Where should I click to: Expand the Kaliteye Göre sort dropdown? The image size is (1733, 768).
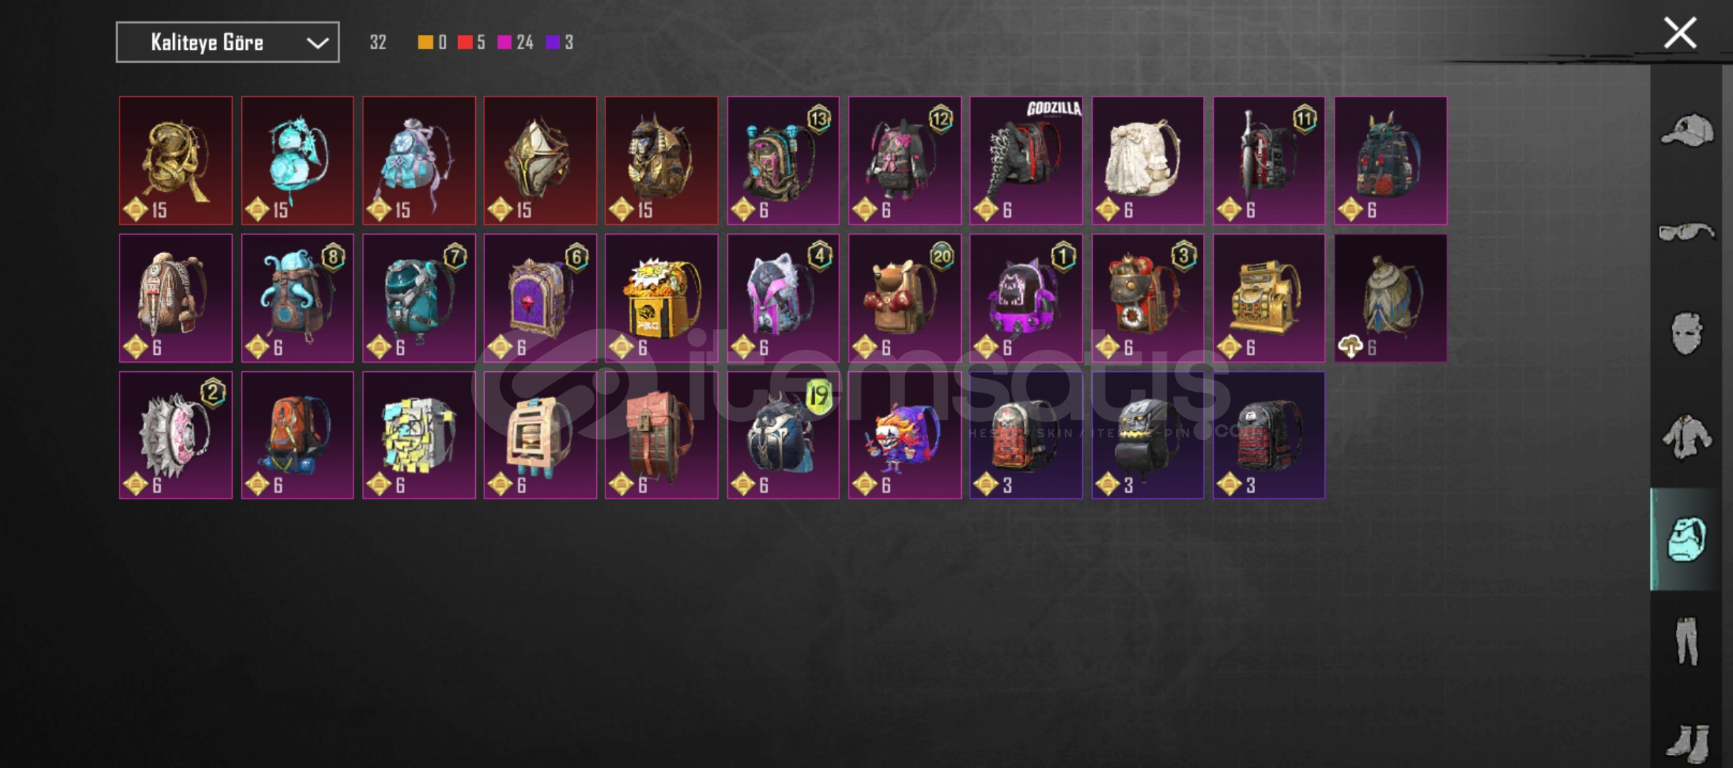(x=228, y=42)
